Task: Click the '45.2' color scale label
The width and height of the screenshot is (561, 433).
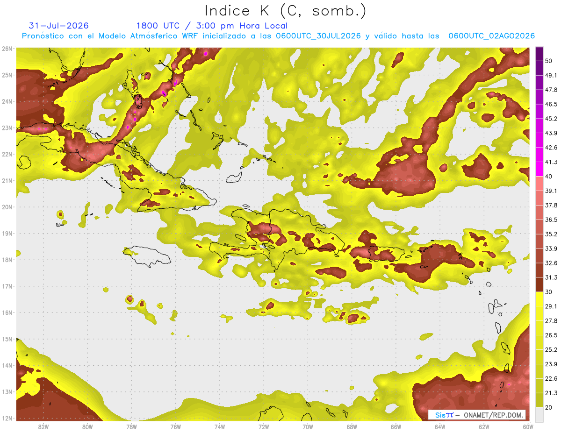Action: [551, 119]
